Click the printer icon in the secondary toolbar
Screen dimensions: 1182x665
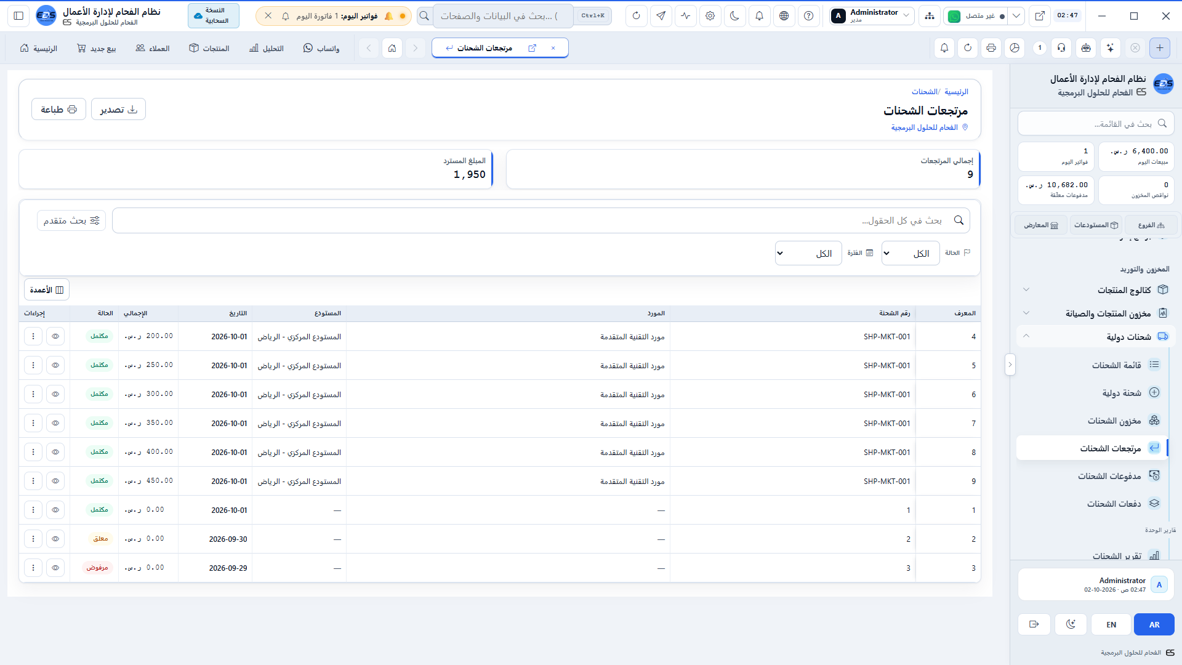(x=991, y=48)
